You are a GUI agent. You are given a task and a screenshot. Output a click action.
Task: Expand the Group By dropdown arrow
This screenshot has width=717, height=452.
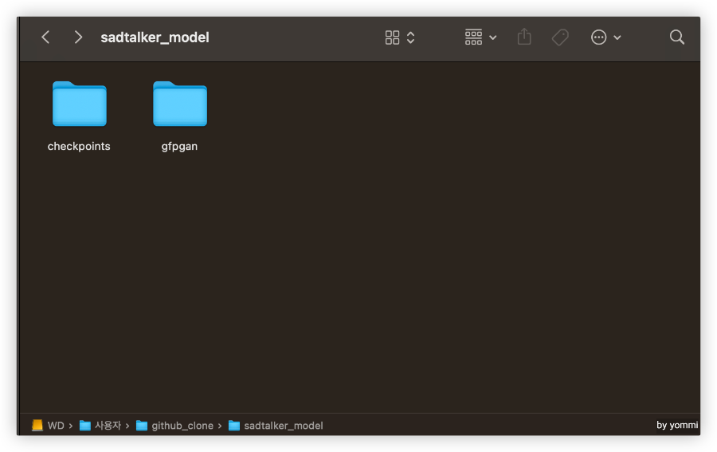tap(493, 37)
